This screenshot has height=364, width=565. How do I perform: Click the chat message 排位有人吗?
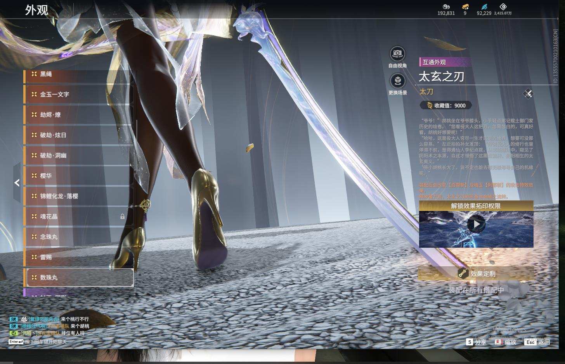coord(73,333)
